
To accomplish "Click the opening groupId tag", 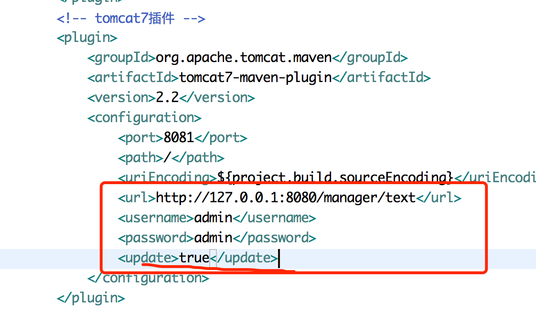I will (x=121, y=58).
